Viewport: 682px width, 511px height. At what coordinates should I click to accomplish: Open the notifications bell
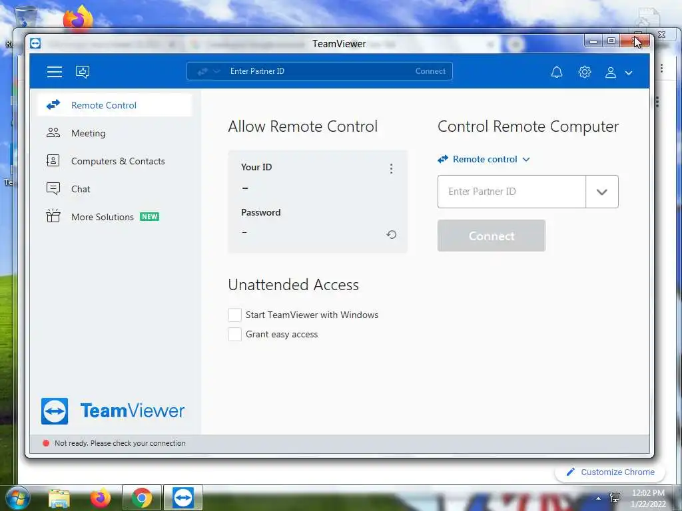[557, 72]
